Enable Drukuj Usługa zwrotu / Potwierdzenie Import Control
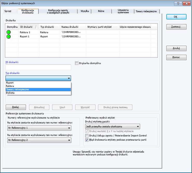Screen dimensions: 192x173 pos(87,136)
